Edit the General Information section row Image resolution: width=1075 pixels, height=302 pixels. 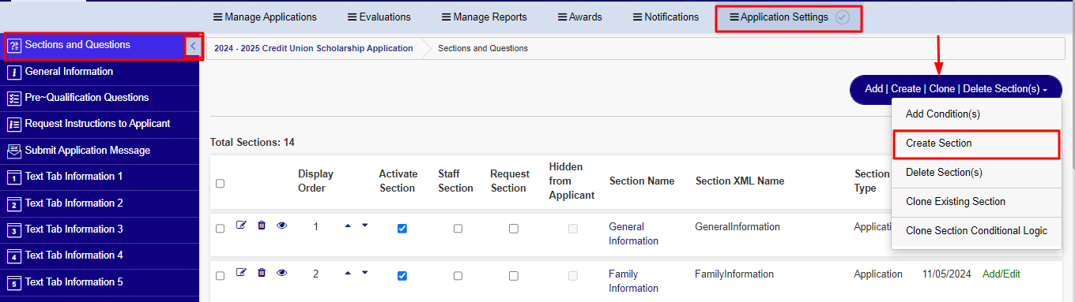tap(242, 226)
